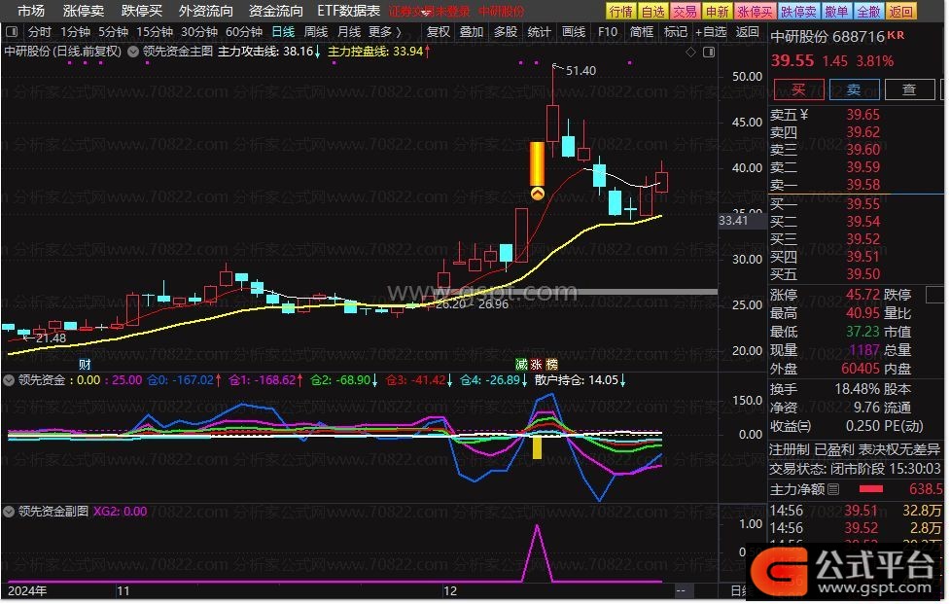
Task: Switch to 15分钟 timeframe
Action: (x=155, y=31)
